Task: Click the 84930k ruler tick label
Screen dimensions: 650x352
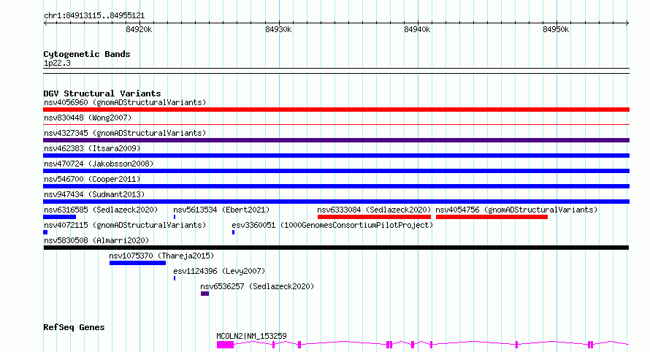Action: tap(278, 29)
